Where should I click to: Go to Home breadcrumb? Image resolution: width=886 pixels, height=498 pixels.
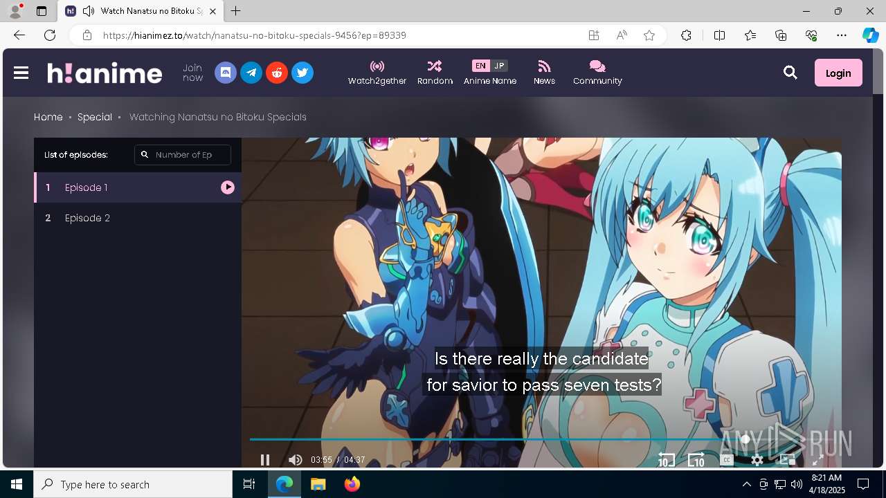[48, 117]
